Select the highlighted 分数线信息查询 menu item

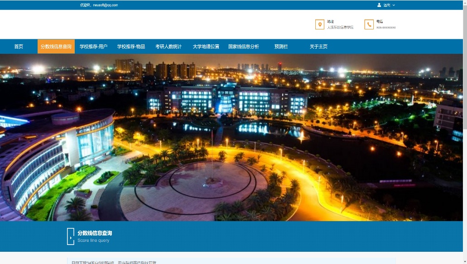click(56, 47)
